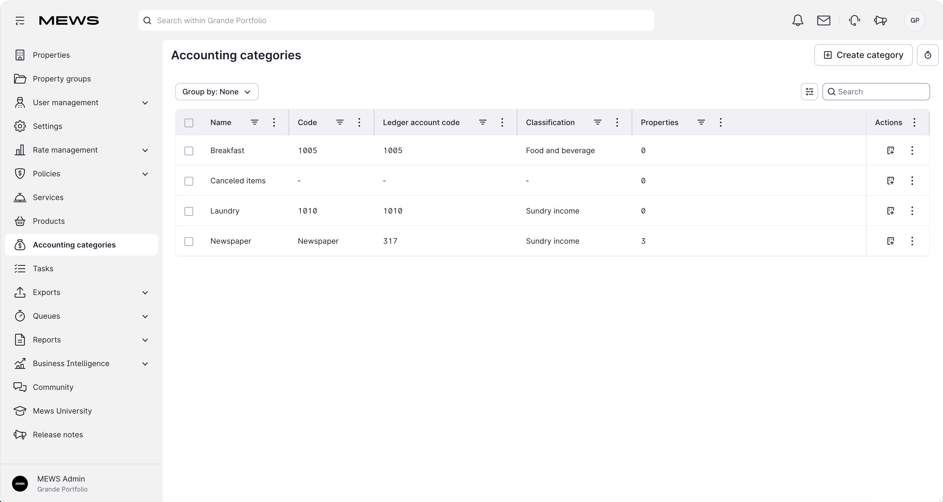
Task: Open the mail envelope icon
Action: coord(824,20)
